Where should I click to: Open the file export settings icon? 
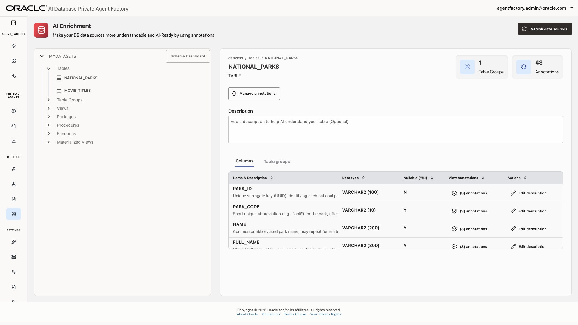pos(14,287)
